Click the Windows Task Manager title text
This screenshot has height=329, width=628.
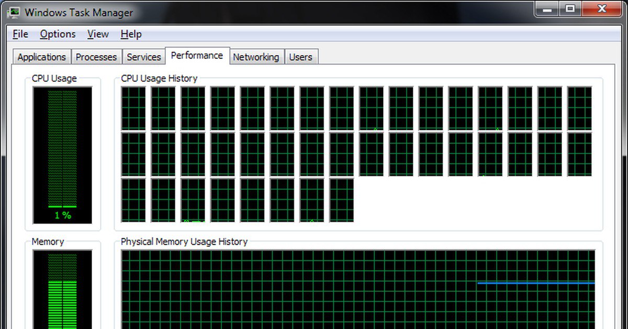click(x=79, y=12)
